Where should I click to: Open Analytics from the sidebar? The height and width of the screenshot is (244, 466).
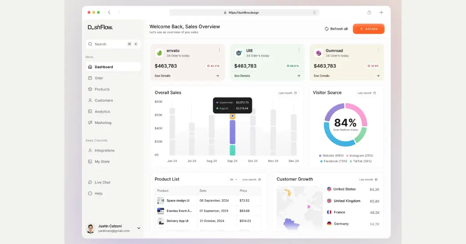pyautogui.click(x=90, y=112)
